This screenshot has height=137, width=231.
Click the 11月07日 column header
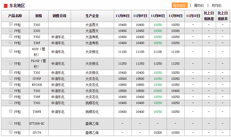click(x=140, y=16)
